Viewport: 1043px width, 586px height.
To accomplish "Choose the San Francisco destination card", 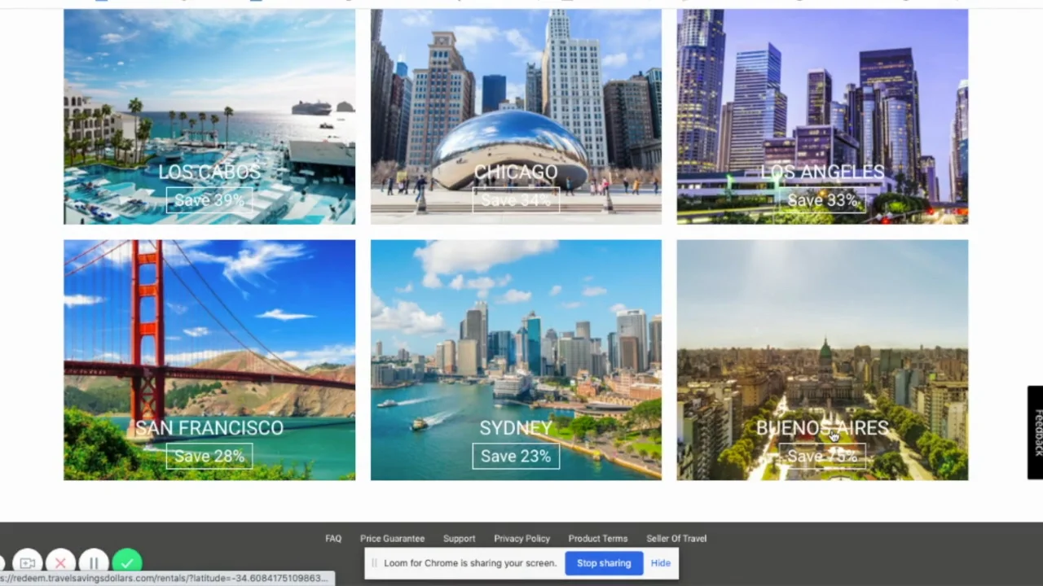I will [x=209, y=360].
